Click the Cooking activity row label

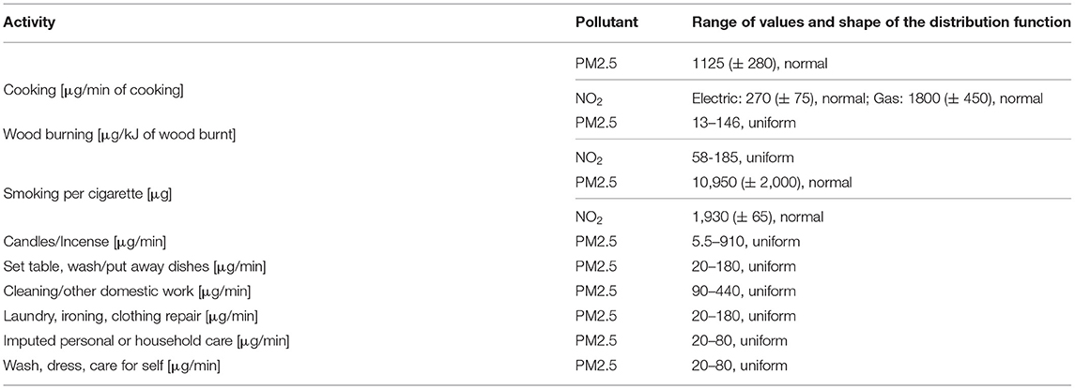click(x=93, y=91)
